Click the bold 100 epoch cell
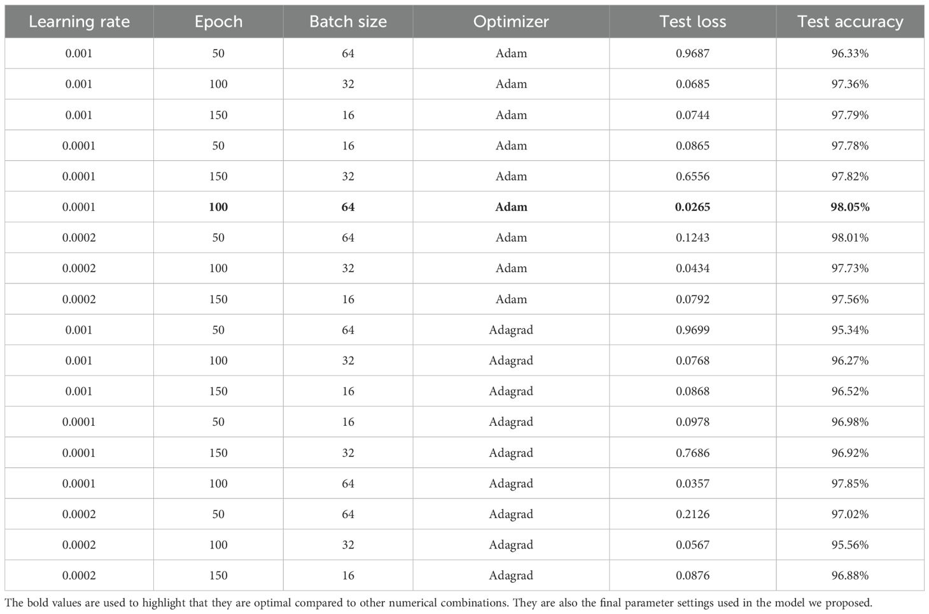The image size is (929, 614). click(x=218, y=207)
